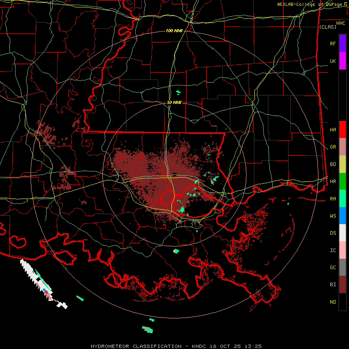Click the GC legend label
This screenshot has height=349, width=349.
tap(333, 268)
